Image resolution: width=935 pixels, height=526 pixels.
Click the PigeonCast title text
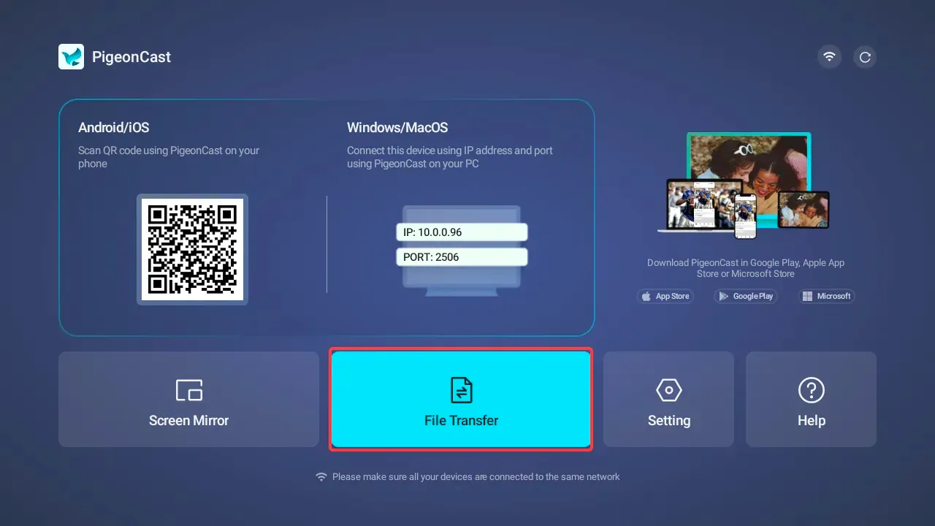click(x=131, y=57)
